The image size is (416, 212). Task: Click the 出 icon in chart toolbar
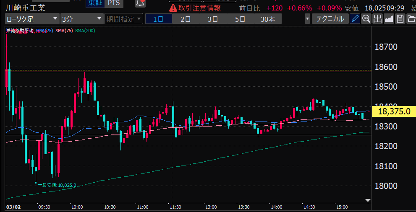click(x=377, y=19)
